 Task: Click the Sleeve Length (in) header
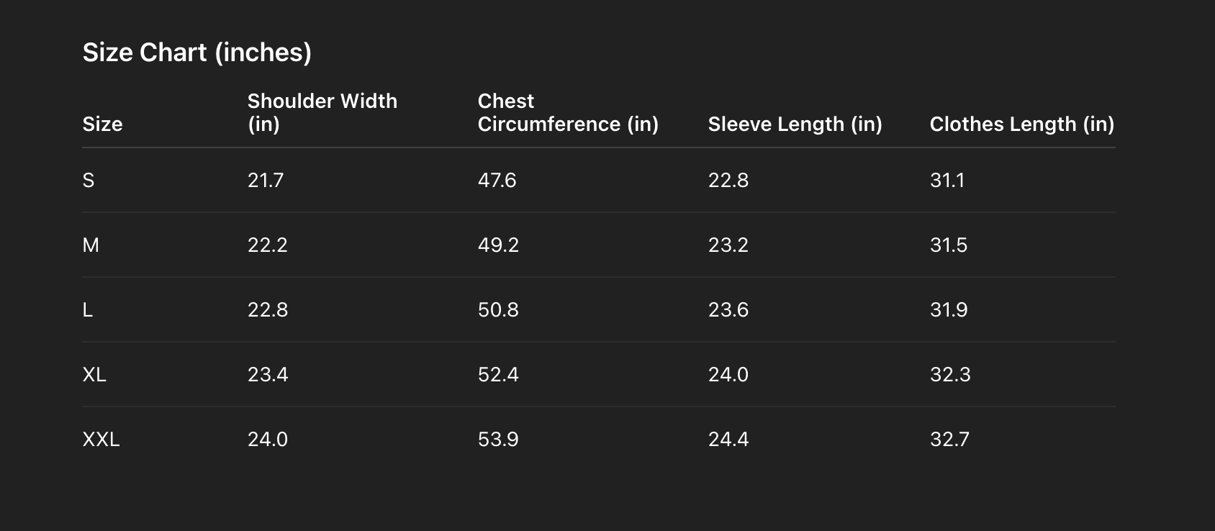pyautogui.click(x=795, y=124)
